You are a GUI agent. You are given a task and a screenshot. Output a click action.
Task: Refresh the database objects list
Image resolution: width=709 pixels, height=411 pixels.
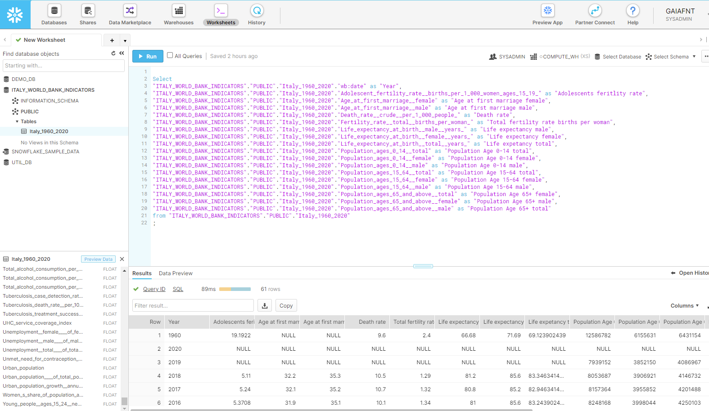[x=113, y=54]
